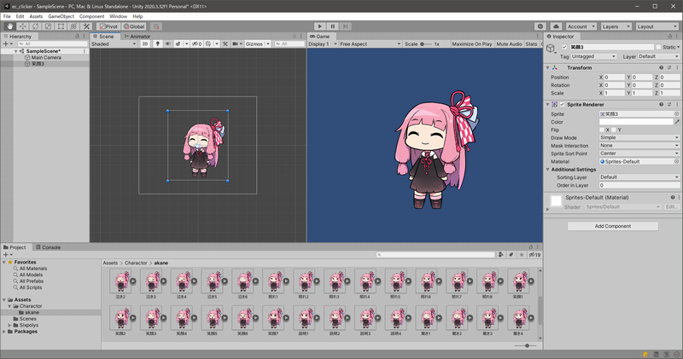This screenshot has width=683, height=359.
Task: Open the Scene camera settings icon
Action: click(x=236, y=44)
